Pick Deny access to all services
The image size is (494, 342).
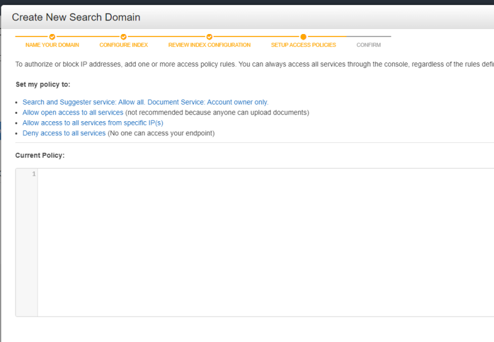64,133
